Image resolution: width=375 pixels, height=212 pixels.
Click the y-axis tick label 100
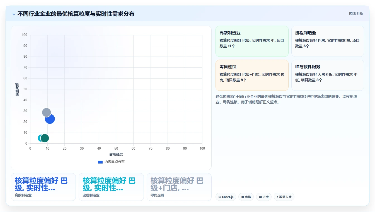pyautogui.click(x=24, y=35)
